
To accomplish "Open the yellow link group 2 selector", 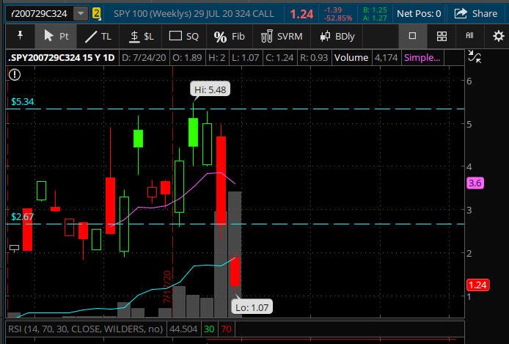I will 96,13.
